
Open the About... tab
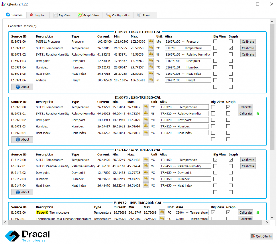tap(145, 15)
